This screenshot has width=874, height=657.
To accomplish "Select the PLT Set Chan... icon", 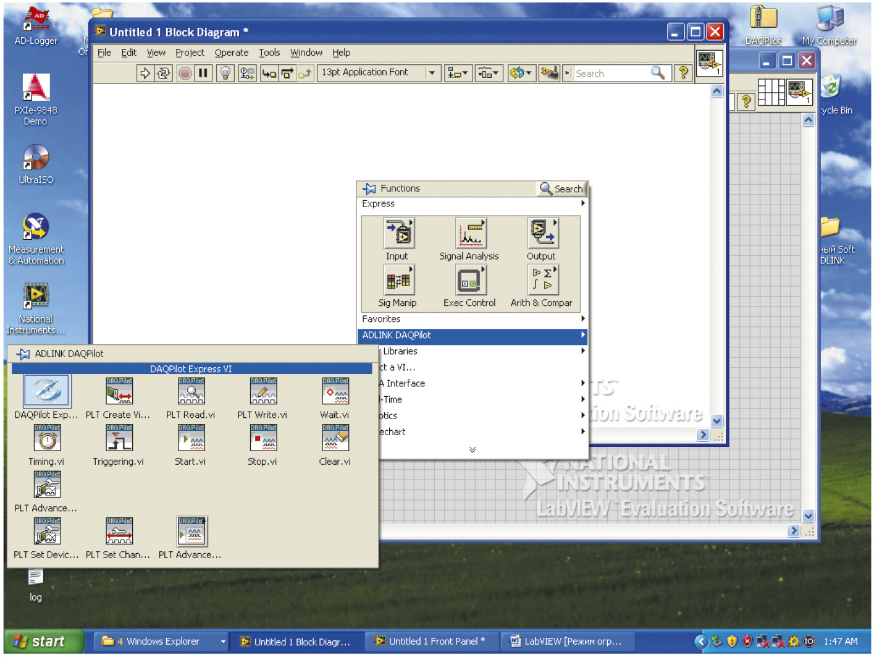I will [x=119, y=532].
